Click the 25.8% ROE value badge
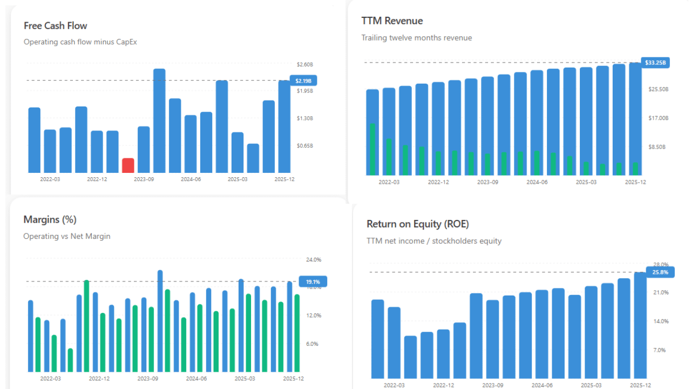The image size is (691, 389). click(x=660, y=272)
